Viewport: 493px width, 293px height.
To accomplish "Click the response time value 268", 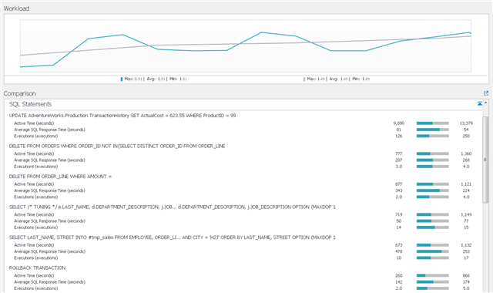I will (466, 160).
